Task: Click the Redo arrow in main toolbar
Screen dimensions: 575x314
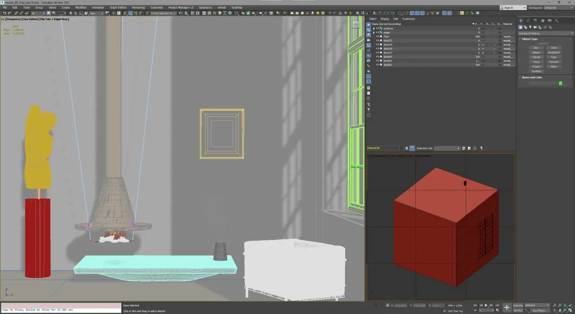Action: (10, 13)
